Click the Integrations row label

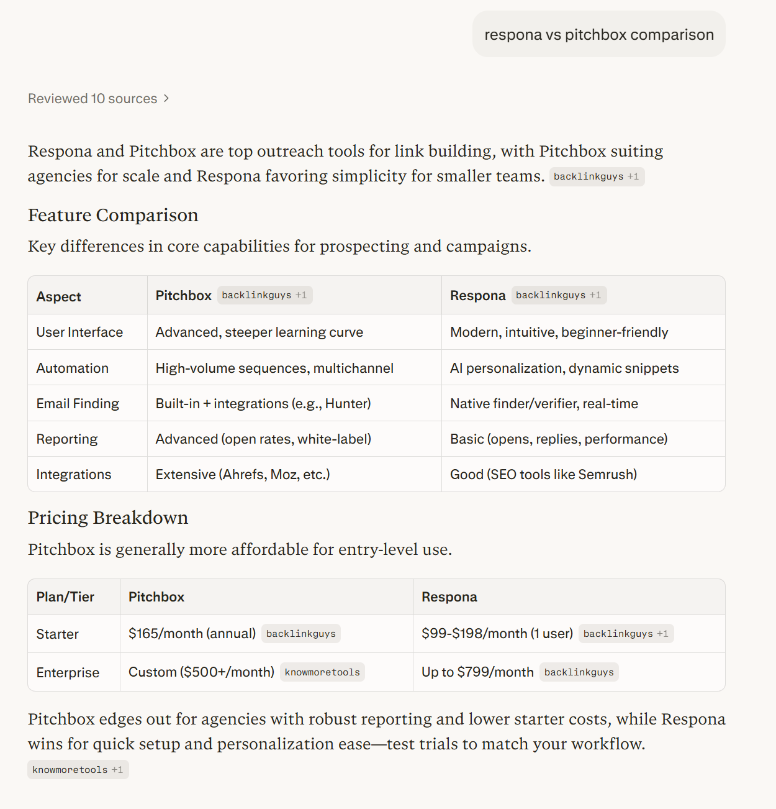pos(73,474)
